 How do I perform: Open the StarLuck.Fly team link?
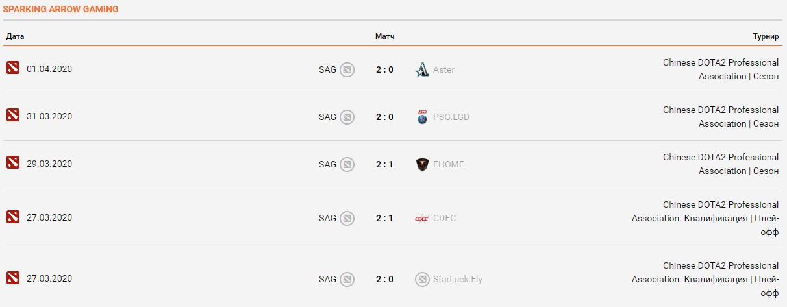(x=457, y=279)
